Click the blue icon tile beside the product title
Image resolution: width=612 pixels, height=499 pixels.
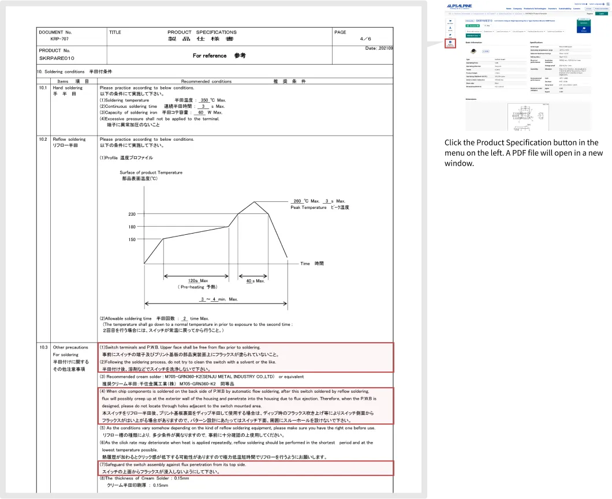(583, 28)
